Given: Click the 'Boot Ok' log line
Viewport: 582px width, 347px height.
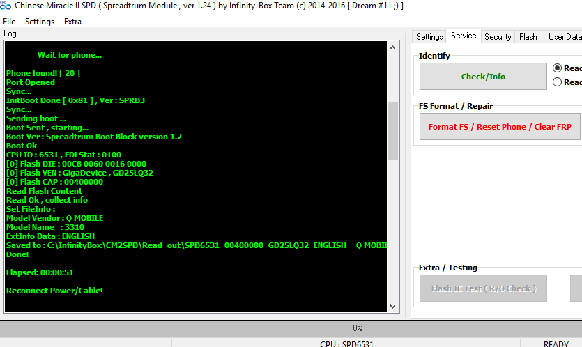Looking at the screenshot, I should click(22, 146).
